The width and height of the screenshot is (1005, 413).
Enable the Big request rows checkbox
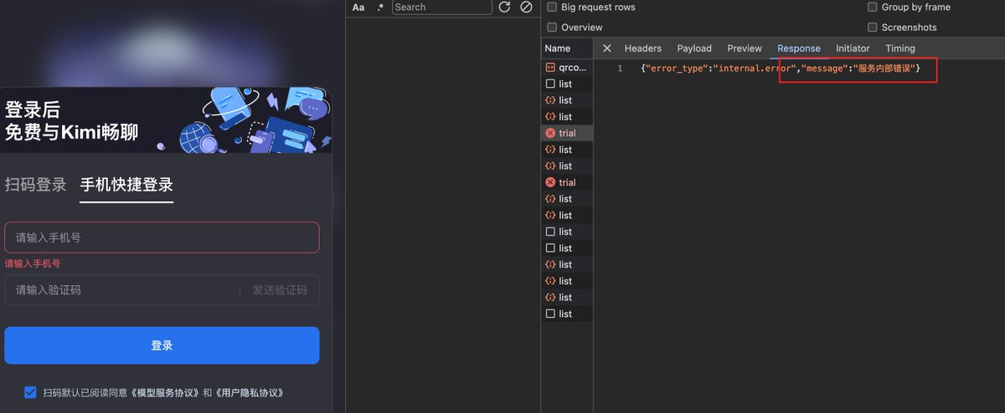point(552,7)
